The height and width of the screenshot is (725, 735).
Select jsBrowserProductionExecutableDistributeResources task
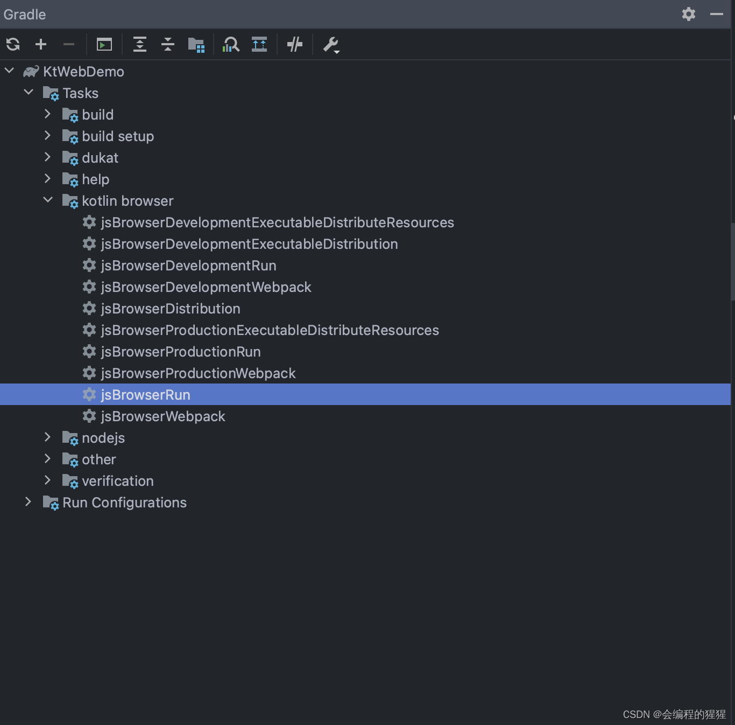[x=270, y=330]
